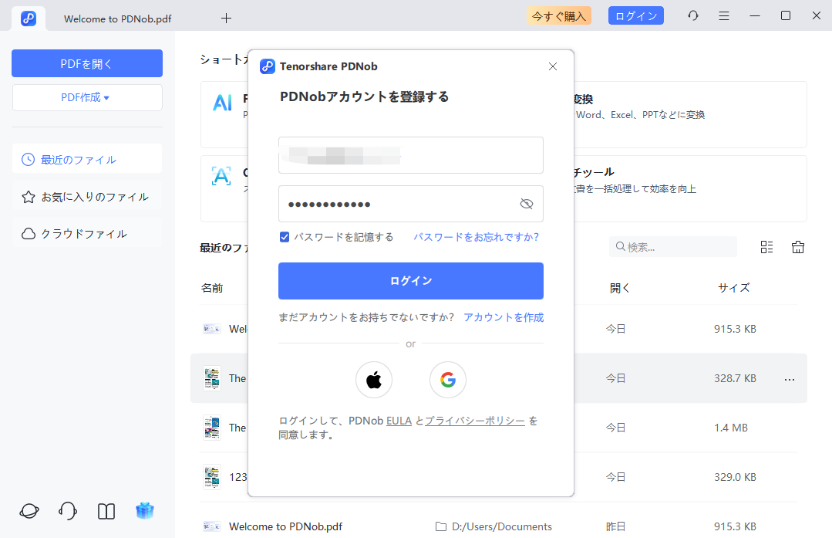Open the blue gift rewards icon

click(x=144, y=511)
